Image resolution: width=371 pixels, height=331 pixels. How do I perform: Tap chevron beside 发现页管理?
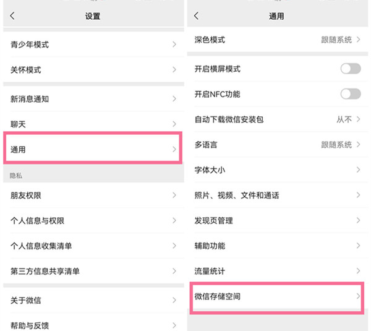tap(358, 220)
